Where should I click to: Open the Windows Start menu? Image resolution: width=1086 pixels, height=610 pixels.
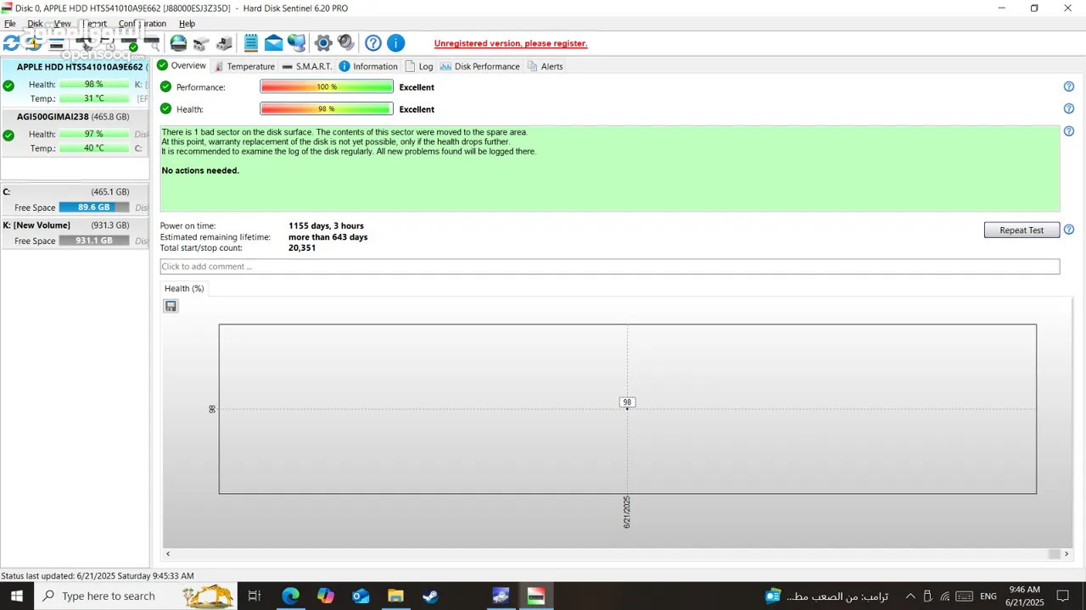(17, 596)
